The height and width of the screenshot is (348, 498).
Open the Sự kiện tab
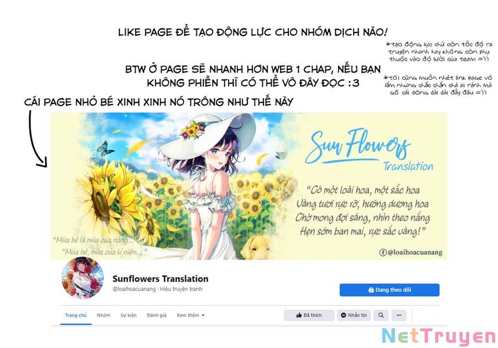[x=128, y=315]
